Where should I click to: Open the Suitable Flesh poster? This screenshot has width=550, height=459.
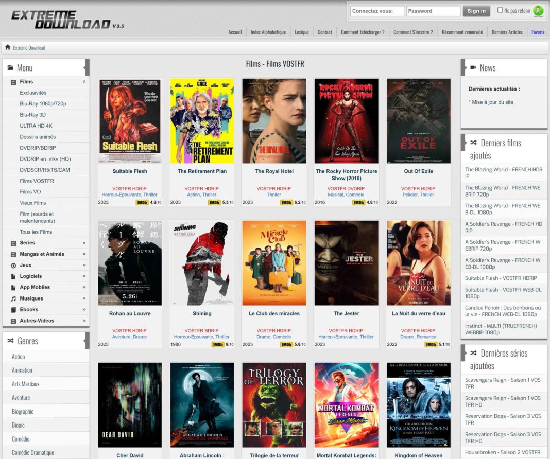pos(130,121)
